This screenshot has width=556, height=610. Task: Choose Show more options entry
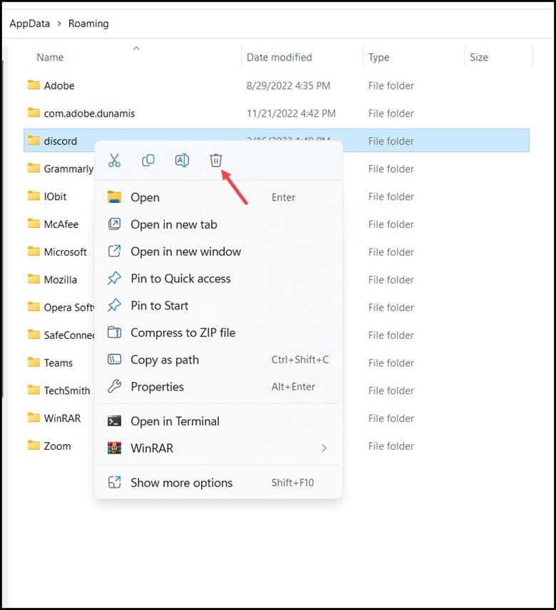tap(181, 483)
